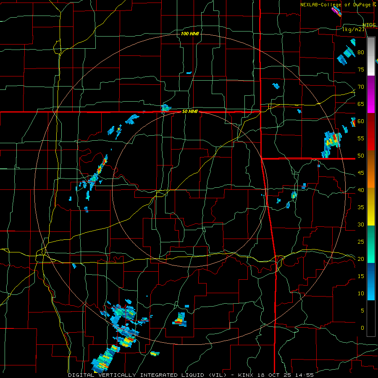Pick the yellow segment of the VIL color bar
Viewport: 378px width, 378px height.
pyautogui.click(x=371, y=207)
